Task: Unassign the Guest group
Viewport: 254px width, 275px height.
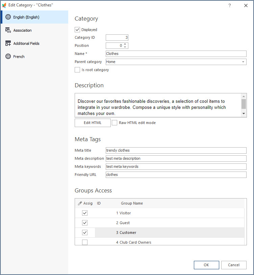Action: click(x=85, y=223)
